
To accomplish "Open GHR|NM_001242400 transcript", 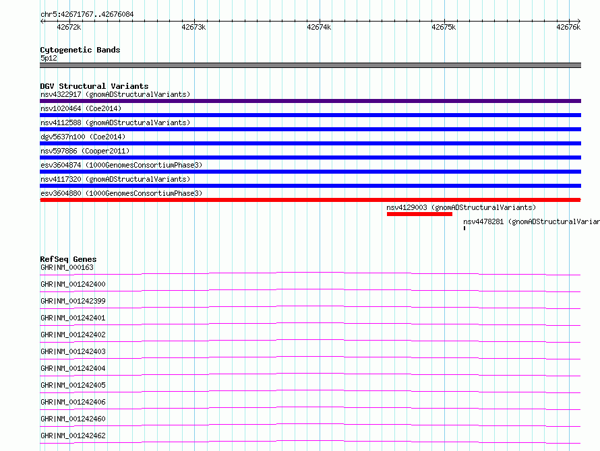I will [73, 284].
